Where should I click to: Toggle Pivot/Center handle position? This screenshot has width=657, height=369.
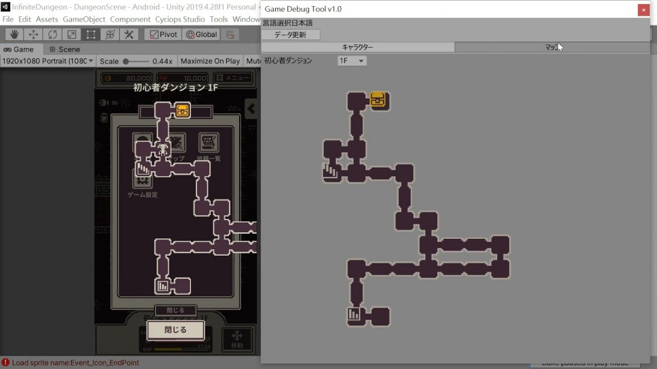162,35
